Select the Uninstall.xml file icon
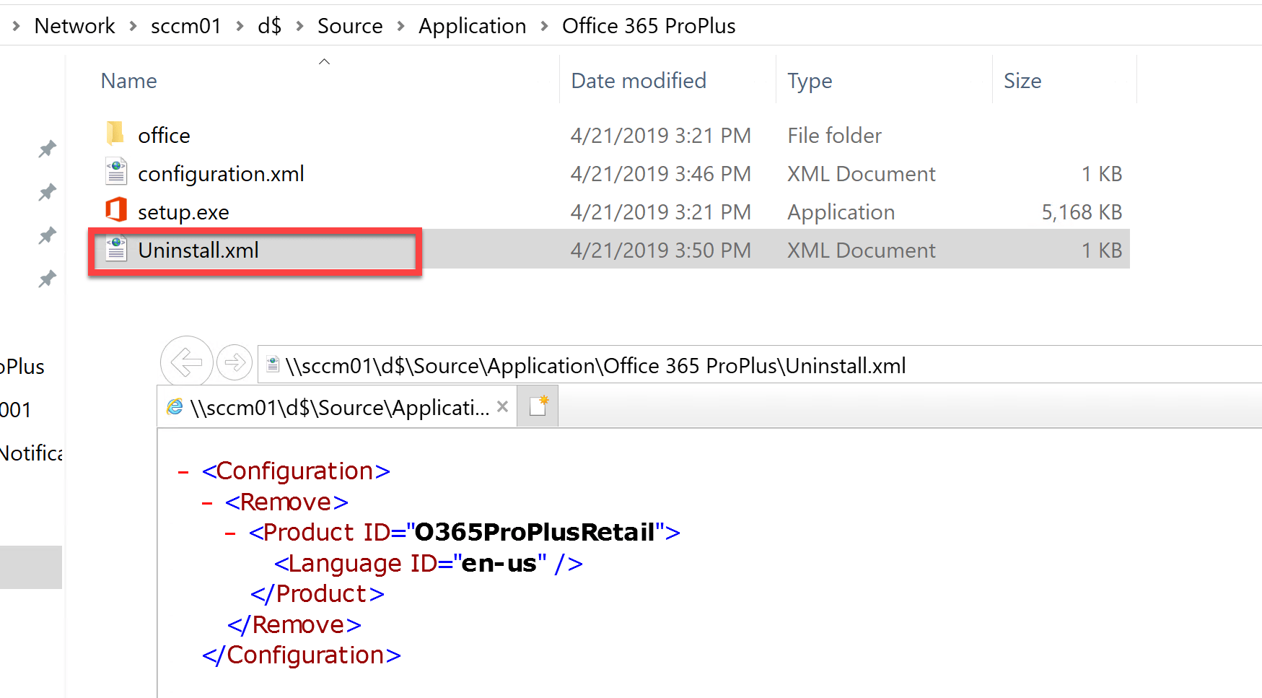Viewport: 1262px width, 698px height. click(x=115, y=250)
